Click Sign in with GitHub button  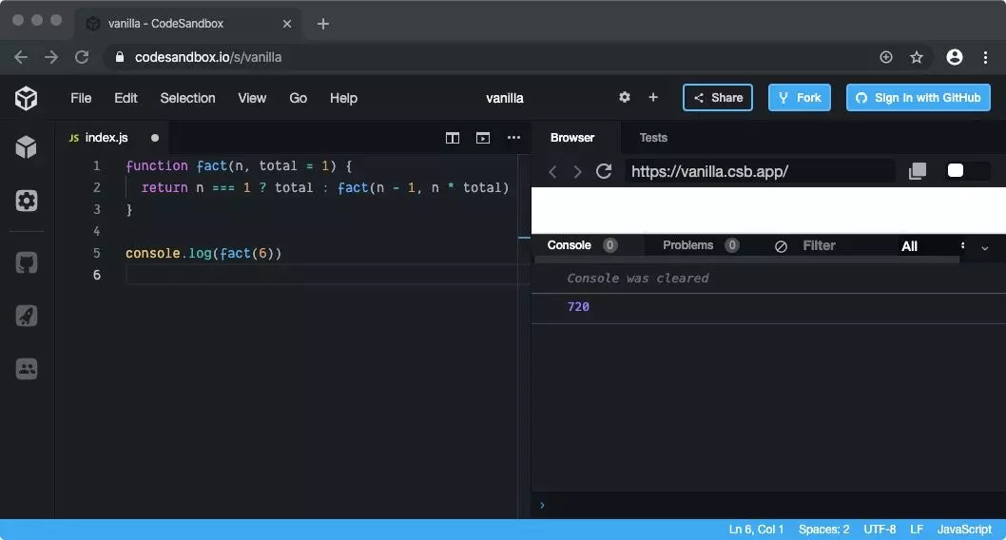point(919,98)
